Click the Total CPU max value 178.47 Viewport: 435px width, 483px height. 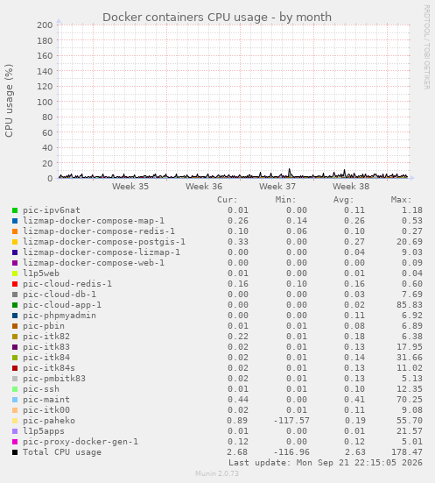click(407, 452)
